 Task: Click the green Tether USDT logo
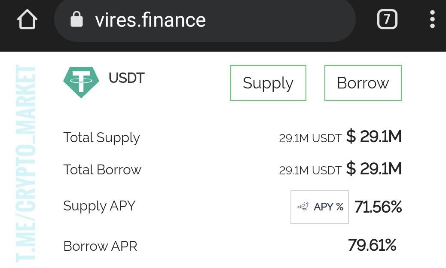(x=81, y=82)
